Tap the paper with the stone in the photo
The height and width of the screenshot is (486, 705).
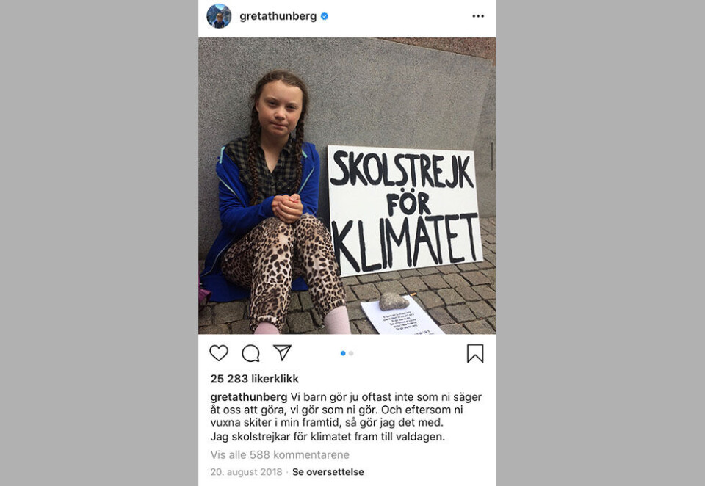coord(400,315)
